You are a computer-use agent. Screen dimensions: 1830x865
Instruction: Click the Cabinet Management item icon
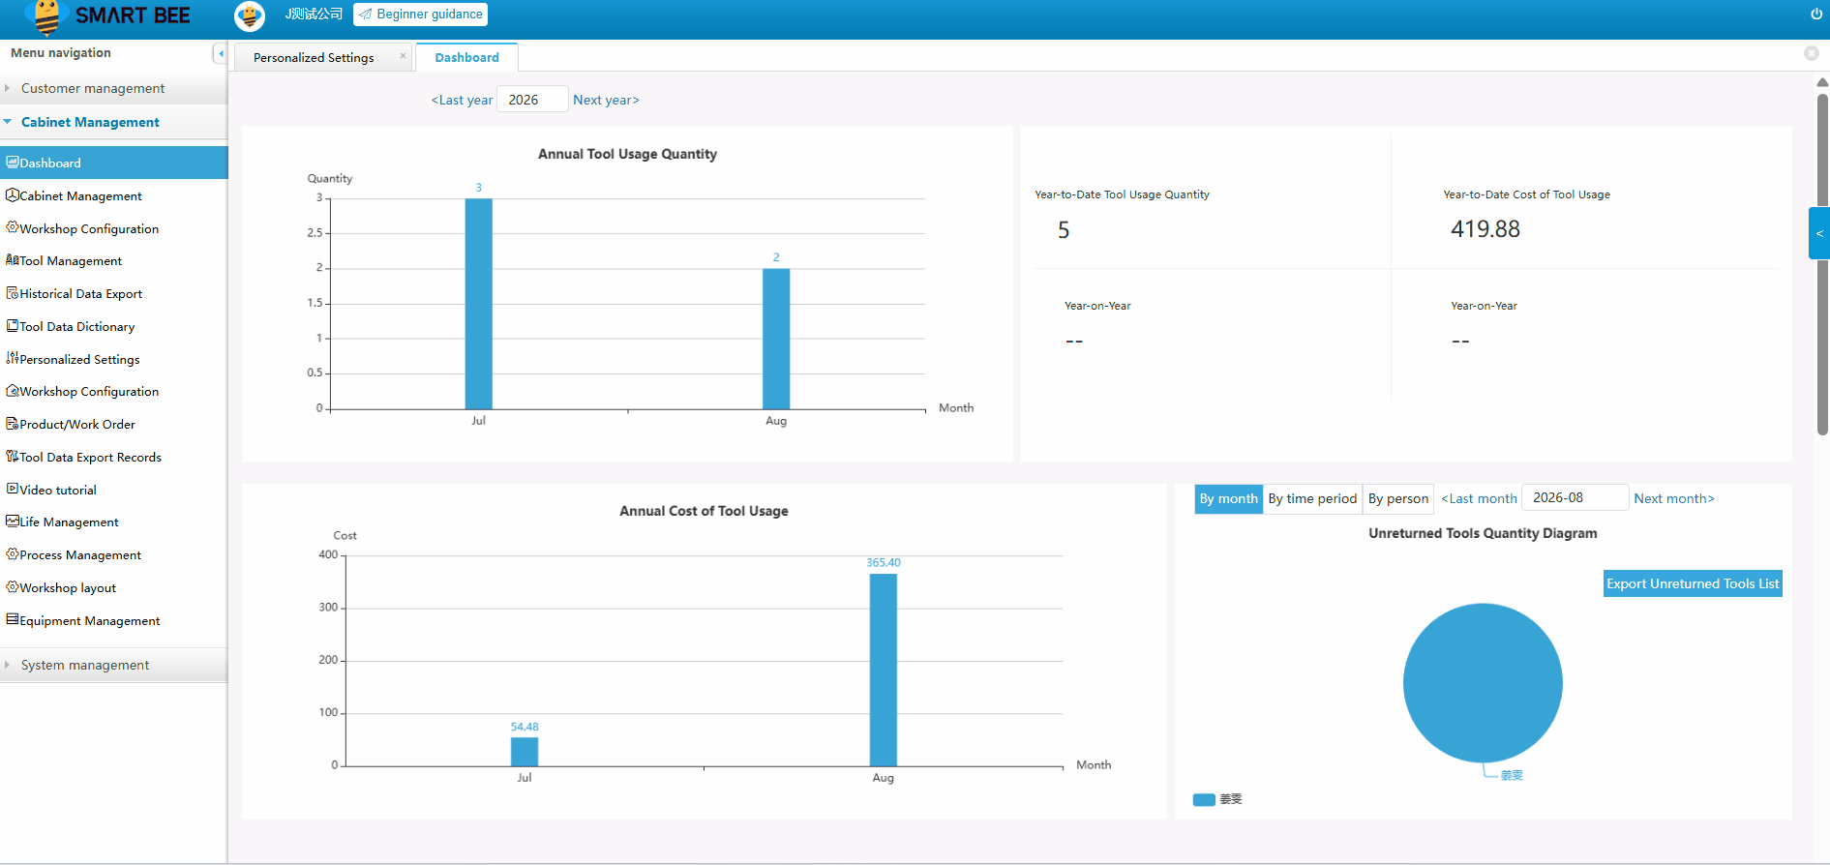pos(13,194)
